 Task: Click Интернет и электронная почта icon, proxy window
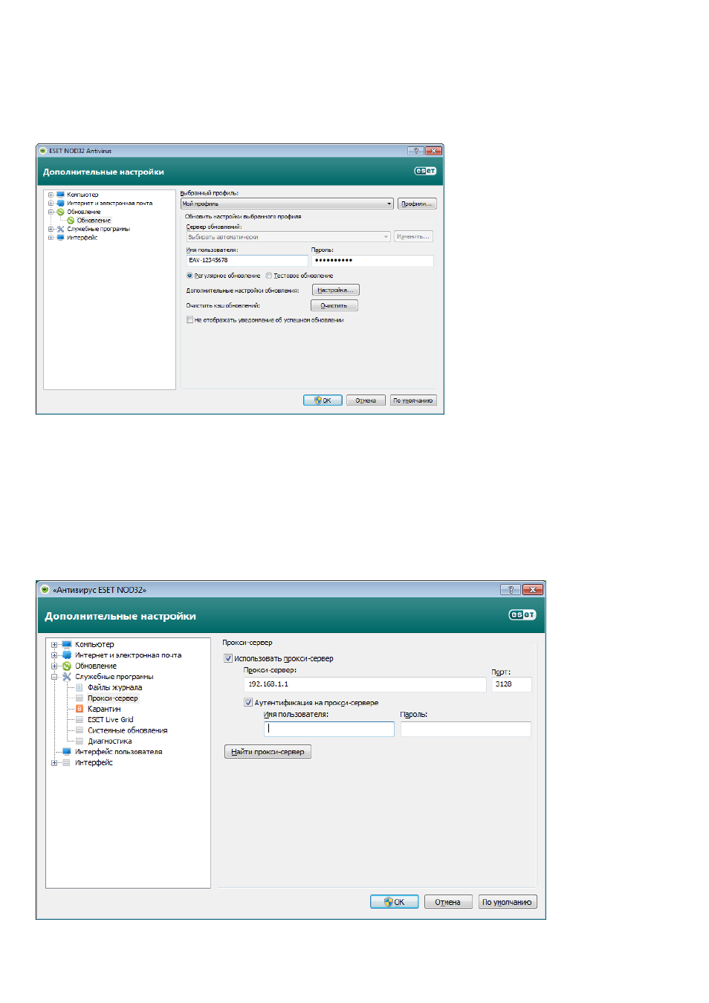(67, 655)
